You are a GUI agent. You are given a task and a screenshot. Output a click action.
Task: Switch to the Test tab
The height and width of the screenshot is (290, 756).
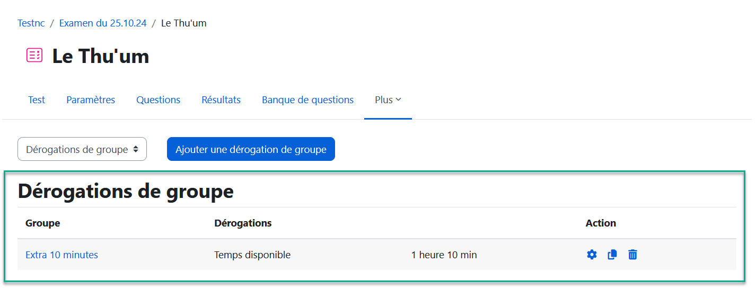(x=37, y=100)
